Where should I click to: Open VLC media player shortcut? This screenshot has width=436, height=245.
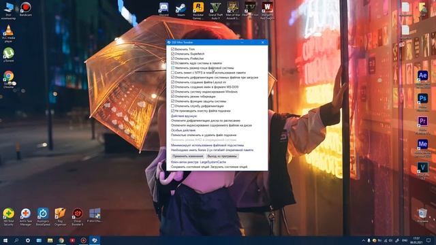coord(9,33)
